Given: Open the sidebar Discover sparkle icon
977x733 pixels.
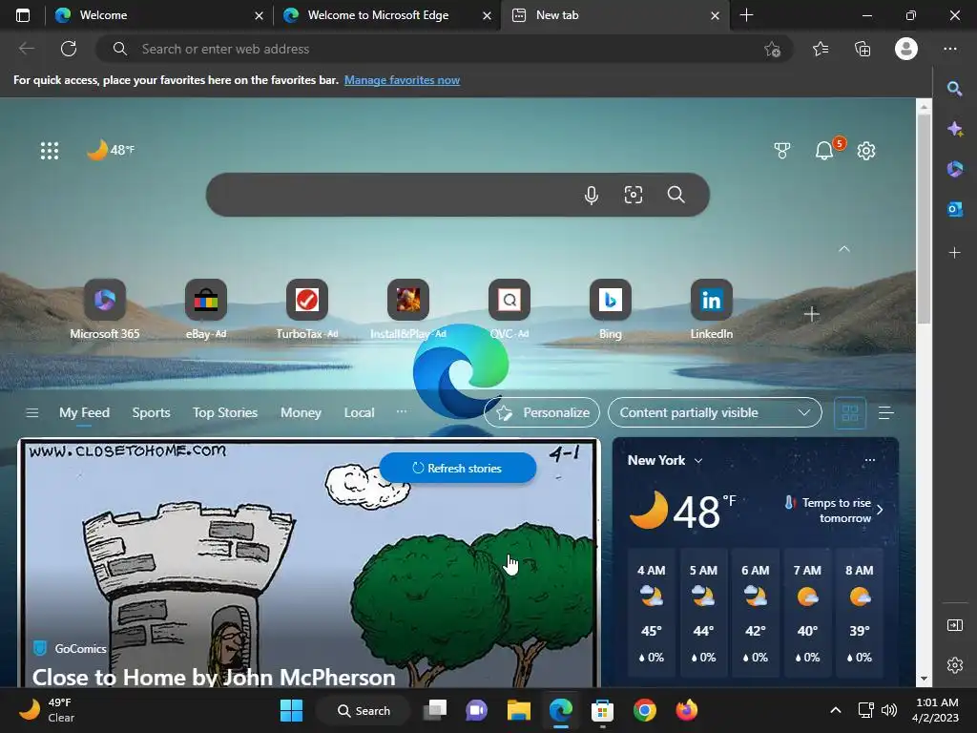Looking at the screenshot, I should tap(954, 129).
